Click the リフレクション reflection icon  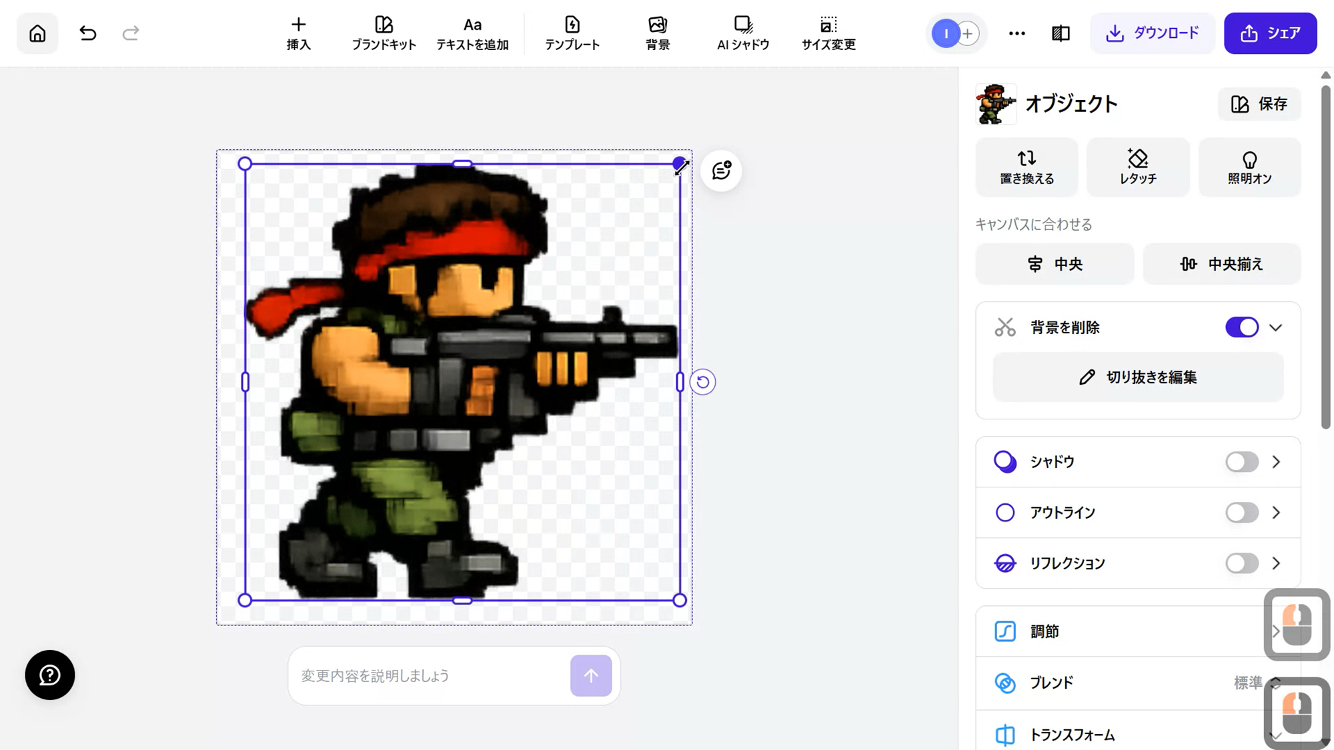click(1005, 563)
